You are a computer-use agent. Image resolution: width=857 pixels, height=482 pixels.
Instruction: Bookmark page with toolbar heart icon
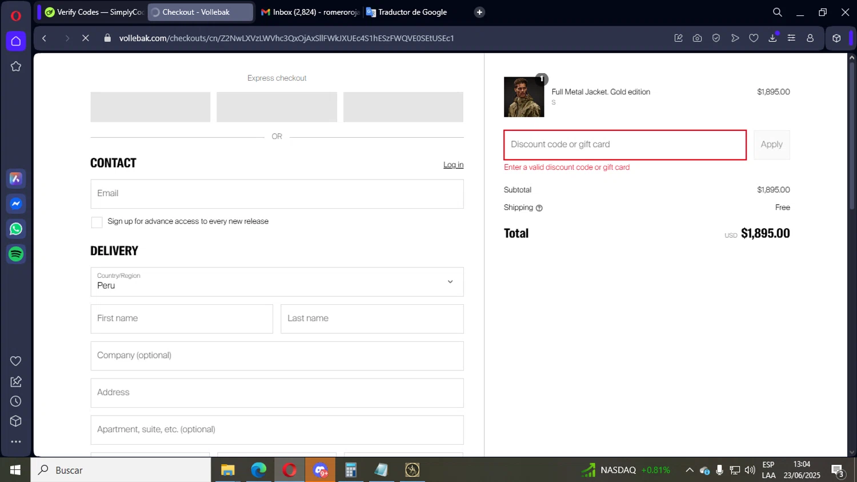(754, 38)
